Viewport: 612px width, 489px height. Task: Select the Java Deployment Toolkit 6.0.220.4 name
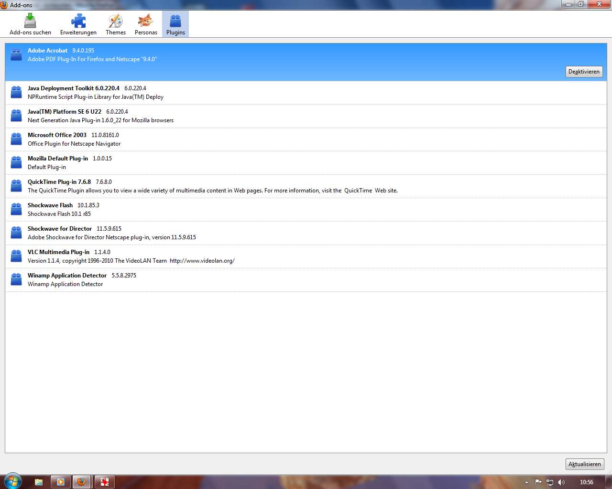[x=74, y=88]
